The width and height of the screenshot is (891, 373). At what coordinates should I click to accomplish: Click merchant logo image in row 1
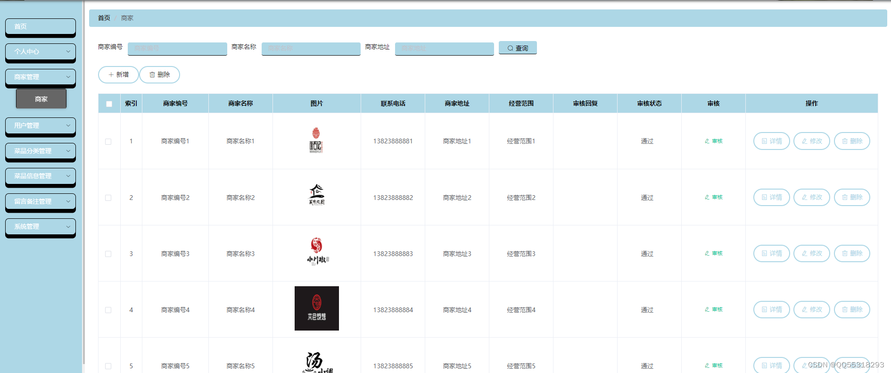tap(316, 140)
